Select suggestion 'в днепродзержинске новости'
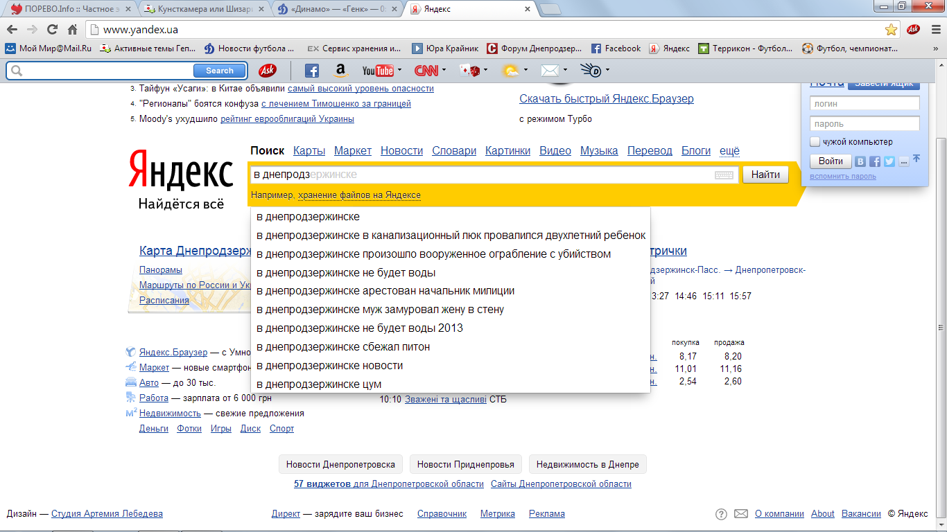This screenshot has width=947, height=532. coord(450,366)
